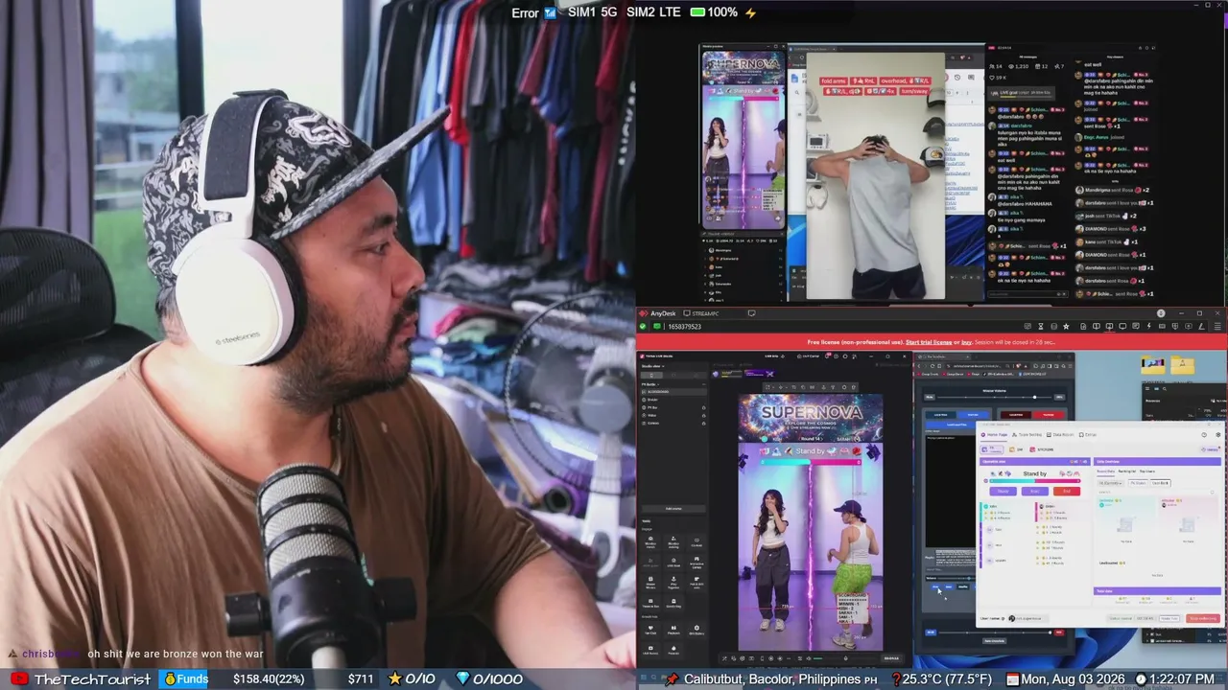Open the LIVE goal tool in Live Studio
1228x690 pixels.
(673, 562)
